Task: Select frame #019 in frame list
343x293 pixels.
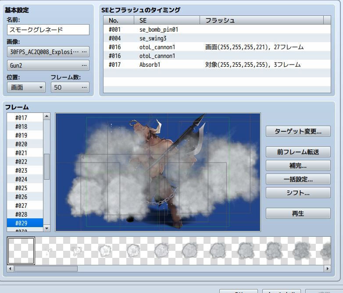Action: [x=25, y=135]
